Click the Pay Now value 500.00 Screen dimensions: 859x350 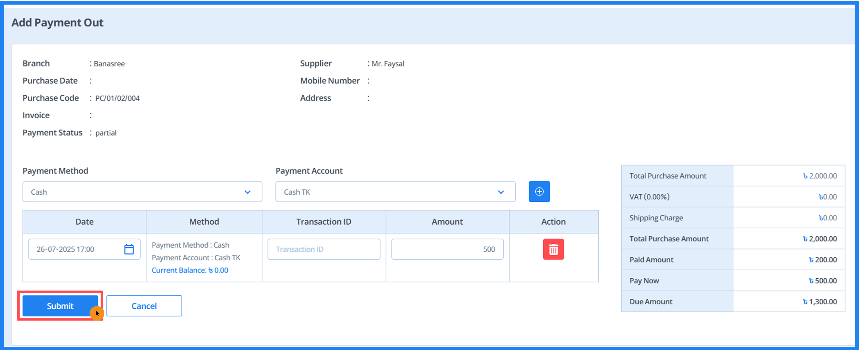pos(823,280)
